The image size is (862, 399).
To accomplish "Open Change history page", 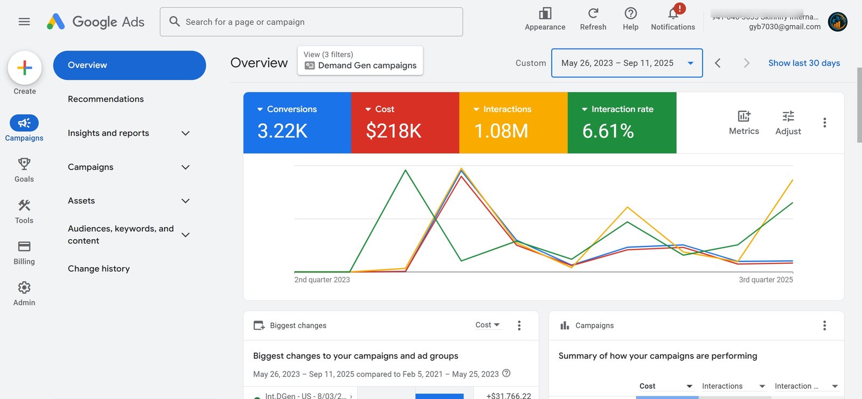I will 99,269.
